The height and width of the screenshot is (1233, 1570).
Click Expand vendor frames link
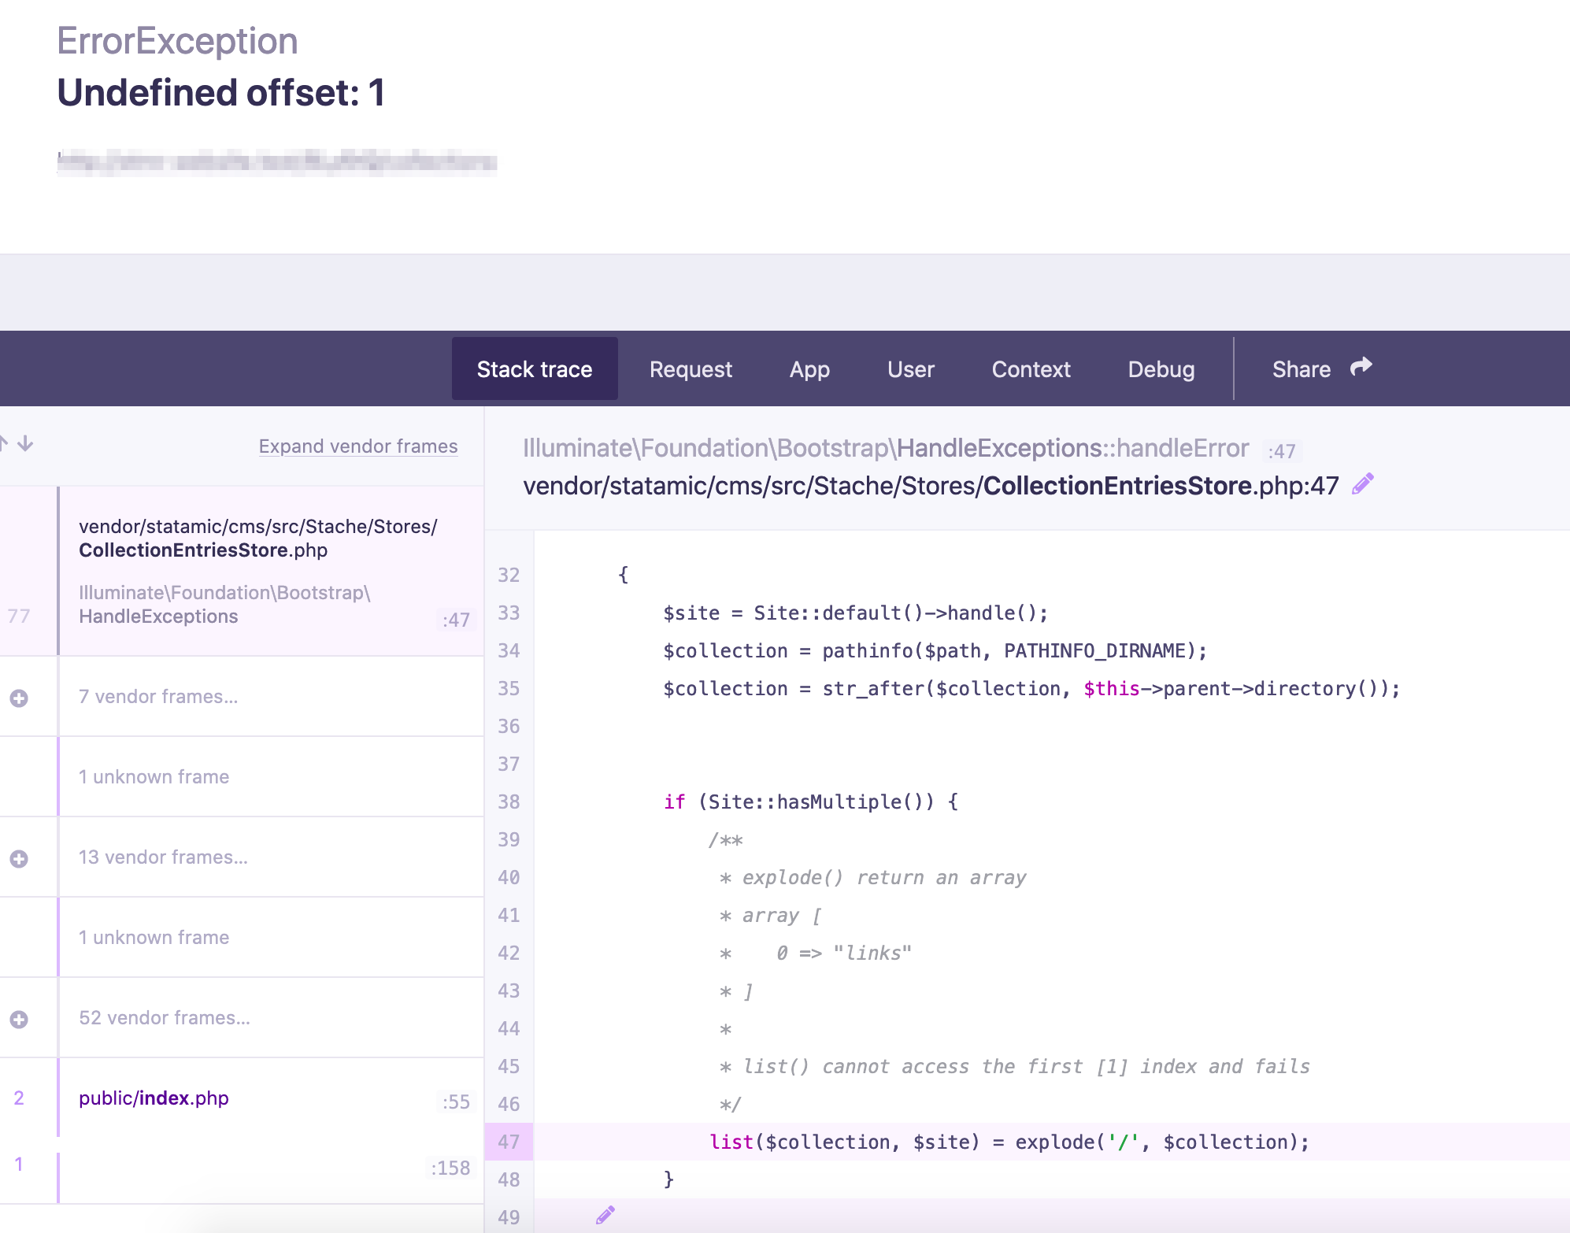coord(357,446)
